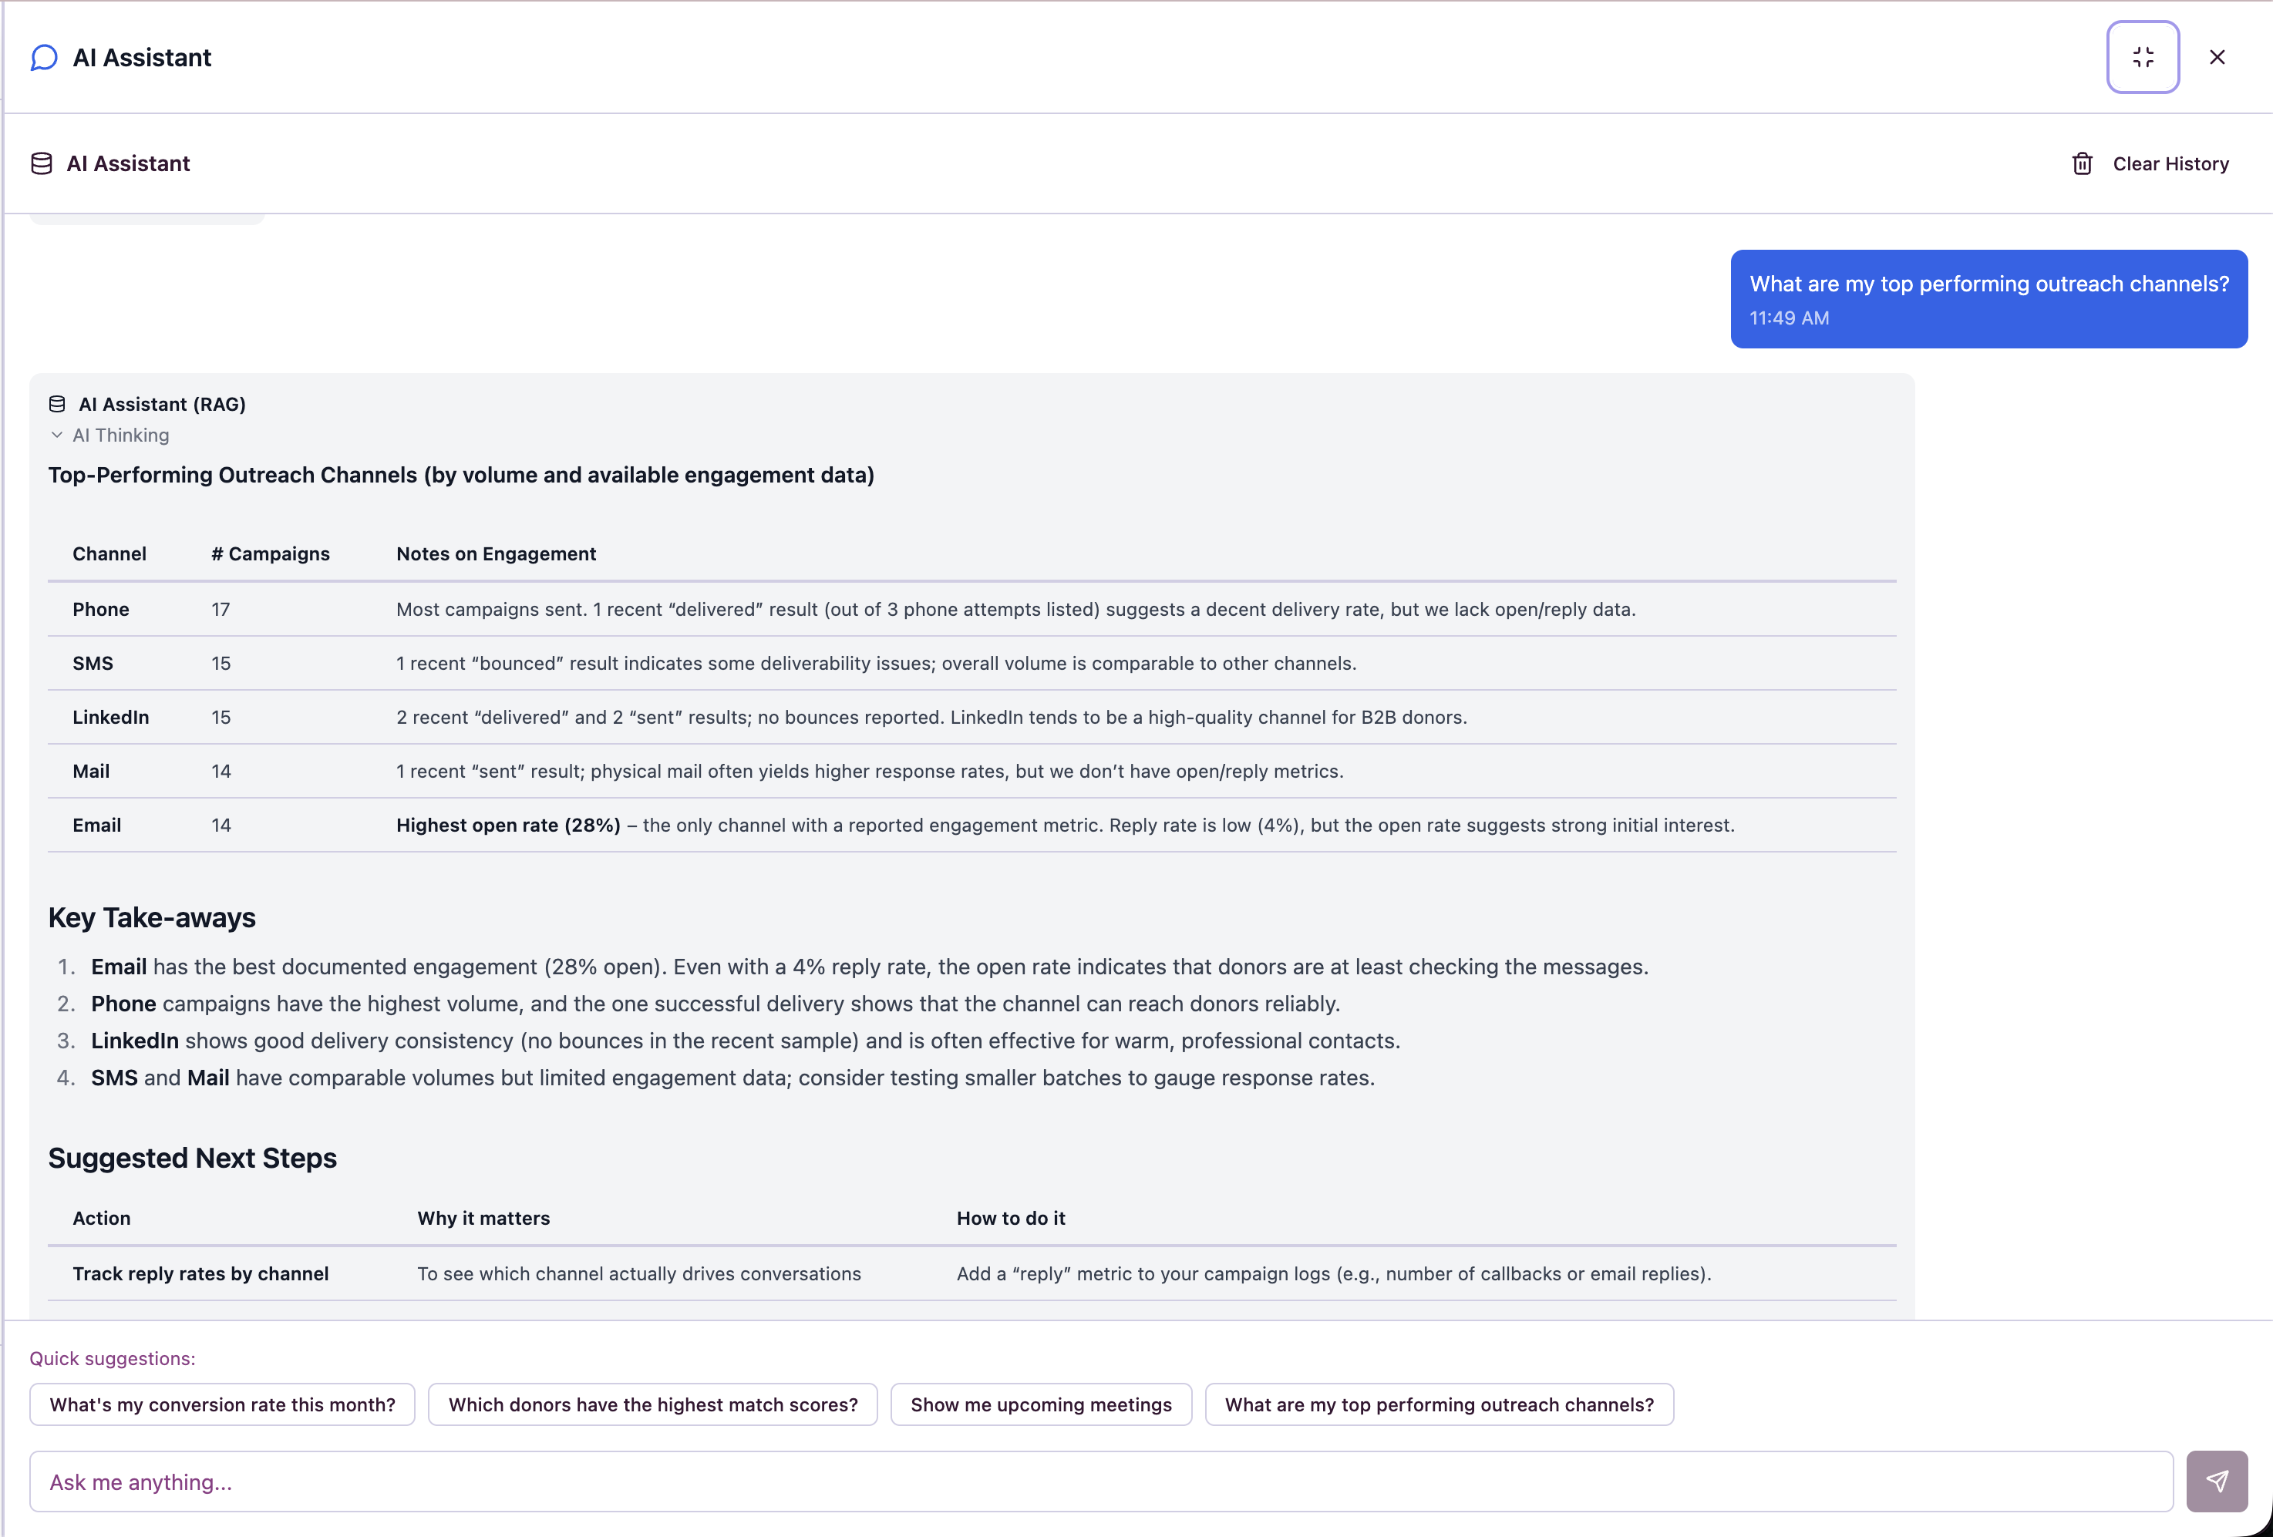2273x1537 pixels.
Task: Click in the Ask me anything input field
Action: pos(1100,1482)
